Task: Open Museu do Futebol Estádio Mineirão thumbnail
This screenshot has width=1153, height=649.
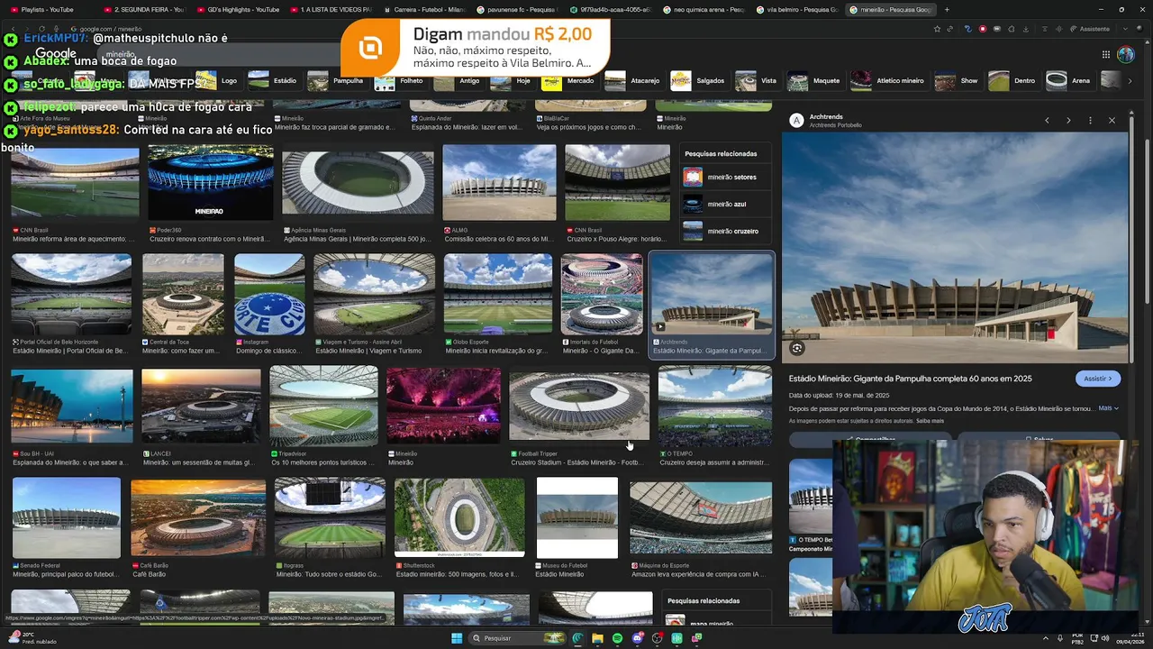Action: click(576, 517)
